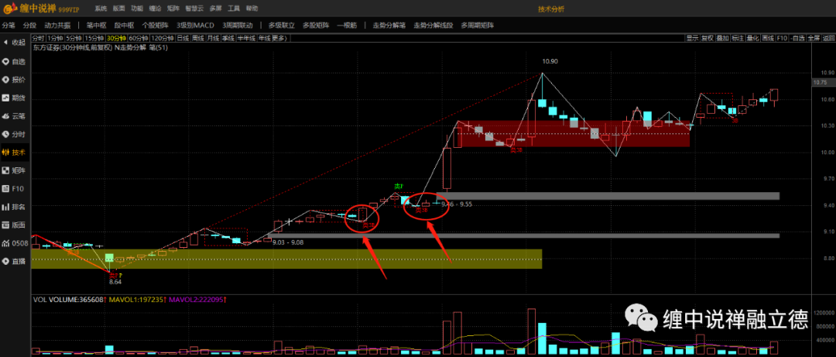Image resolution: width=836 pixels, height=357 pixels.
Task: Switch to the leftmost 分时 period tab
Action: [39, 38]
